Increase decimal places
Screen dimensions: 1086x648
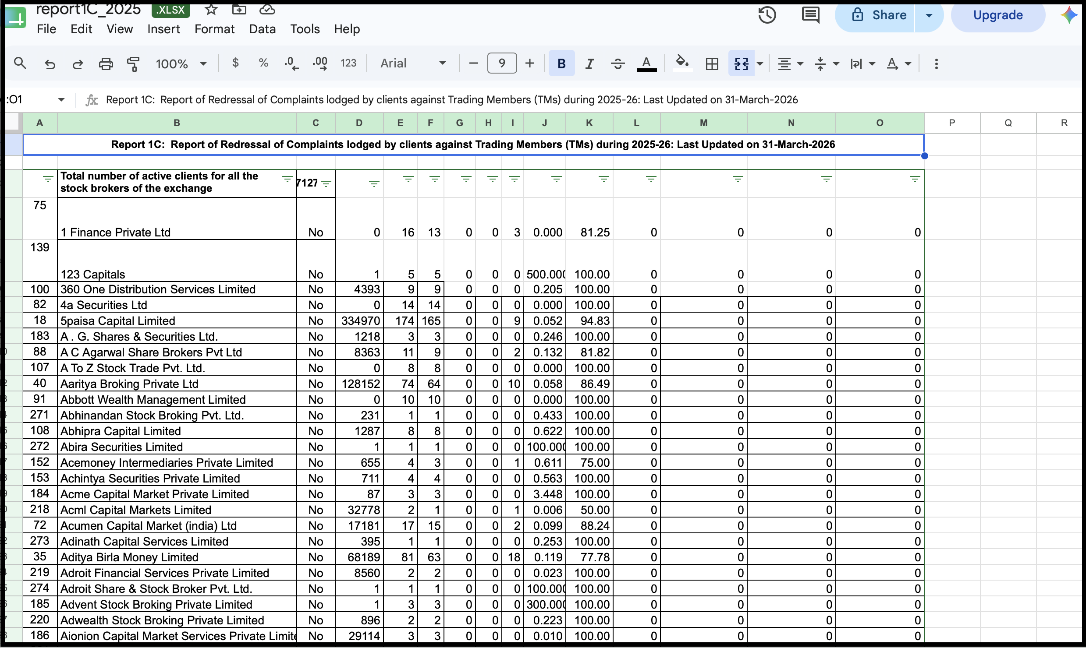point(320,63)
